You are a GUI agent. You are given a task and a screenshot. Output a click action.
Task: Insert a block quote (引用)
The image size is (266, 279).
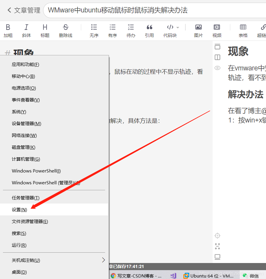(x=149, y=31)
